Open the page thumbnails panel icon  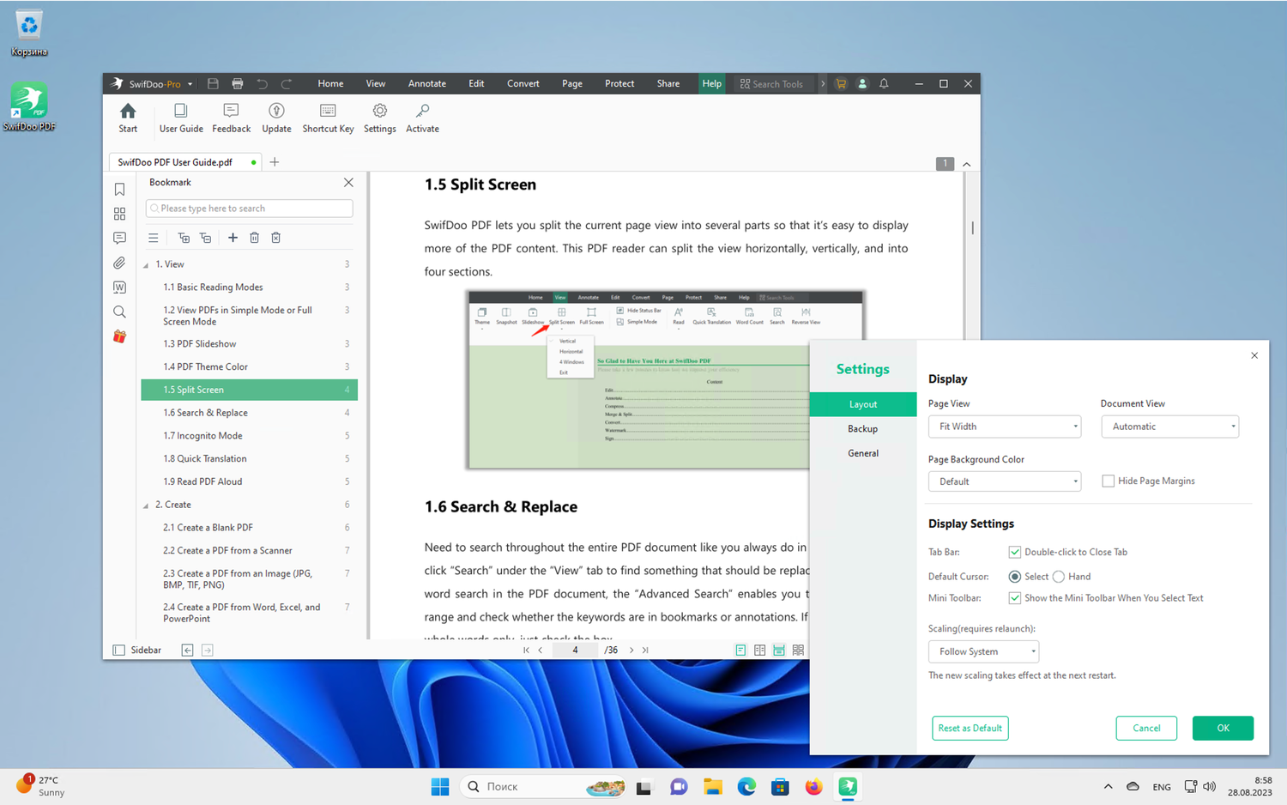pyautogui.click(x=119, y=214)
